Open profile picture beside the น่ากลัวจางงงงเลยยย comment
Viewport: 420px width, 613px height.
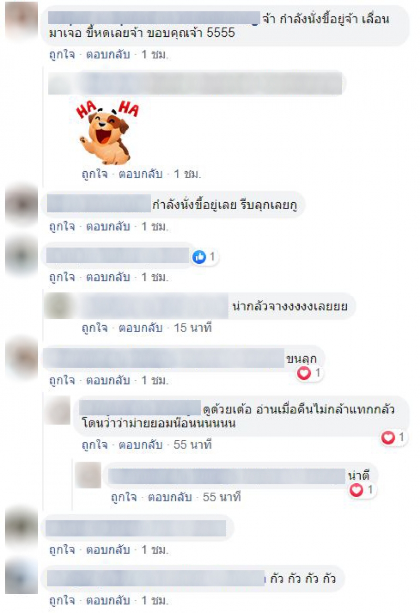coord(59,305)
